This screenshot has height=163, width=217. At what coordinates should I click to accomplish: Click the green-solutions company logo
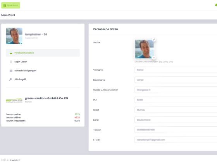tap(14, 100)
